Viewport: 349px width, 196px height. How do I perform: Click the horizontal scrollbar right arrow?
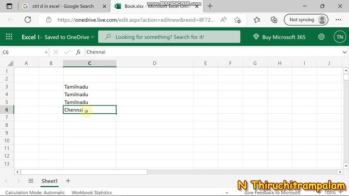340,172
